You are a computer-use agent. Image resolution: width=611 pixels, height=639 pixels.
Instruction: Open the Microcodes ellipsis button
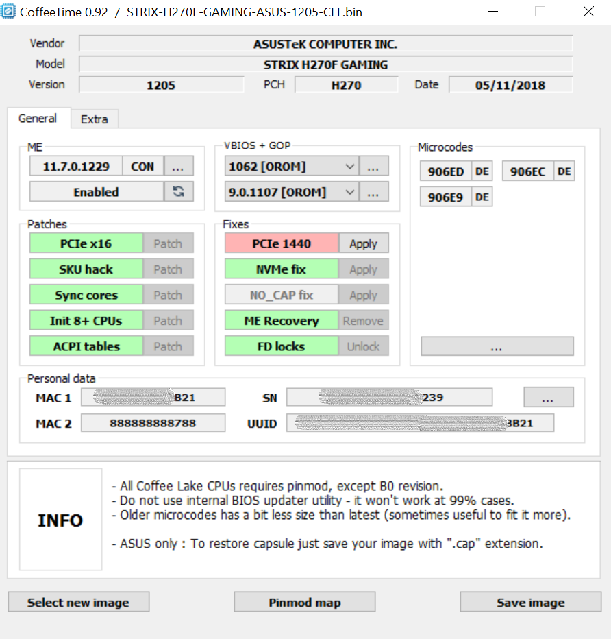pyautogui.click(x=497, y=346)
